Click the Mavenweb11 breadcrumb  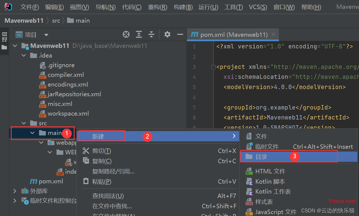(24, 20)
